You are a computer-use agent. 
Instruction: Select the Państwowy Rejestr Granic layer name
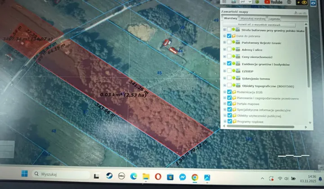(261, 43)
